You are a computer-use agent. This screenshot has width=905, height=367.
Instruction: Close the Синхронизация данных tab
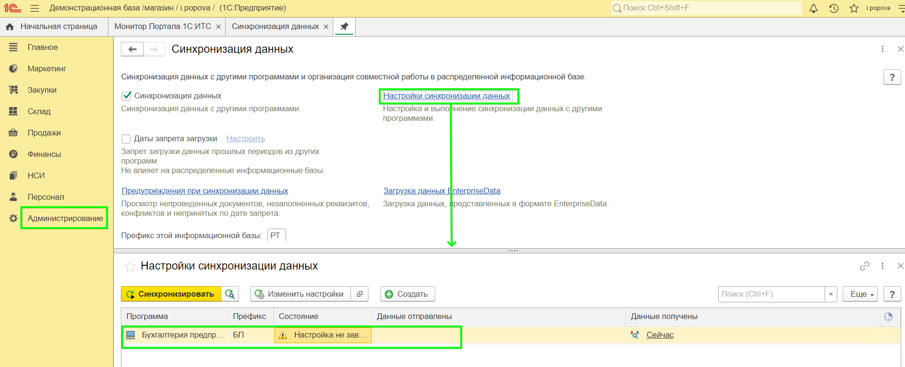tap(326, 27)
